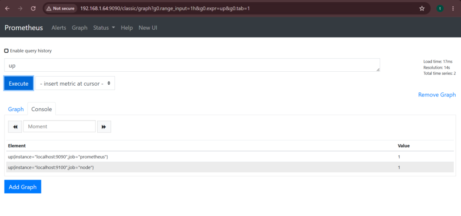
Task: Focus the expression input containing up
Action: [192, 65]
